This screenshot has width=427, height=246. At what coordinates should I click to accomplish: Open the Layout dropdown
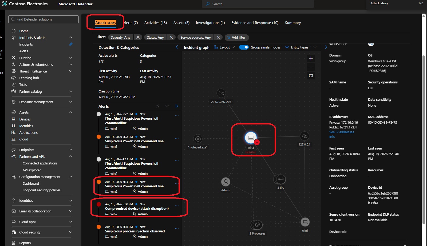coord(224,47)
